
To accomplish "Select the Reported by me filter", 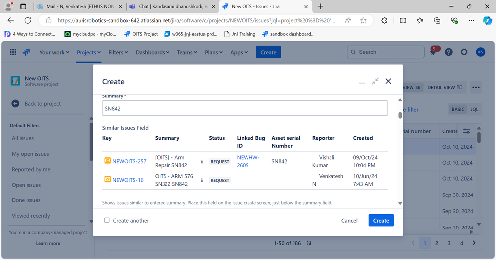I will tap(31, 169).
